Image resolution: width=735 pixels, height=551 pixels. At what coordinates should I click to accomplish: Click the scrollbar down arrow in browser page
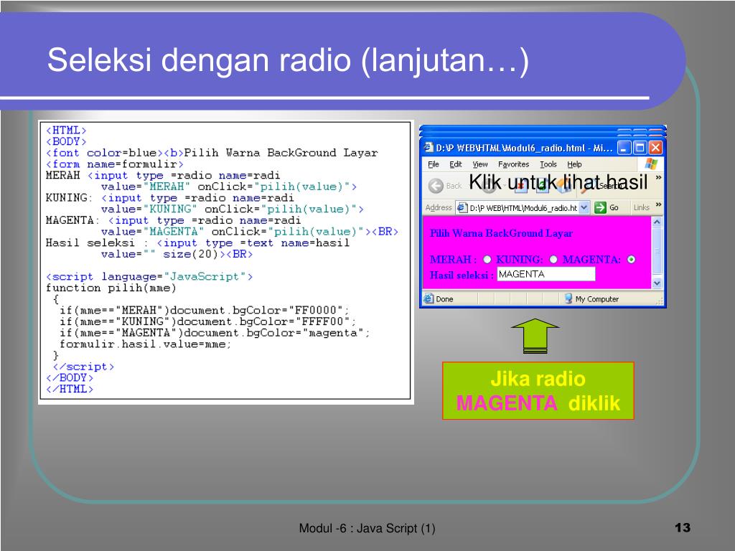(x=657, y=283)
